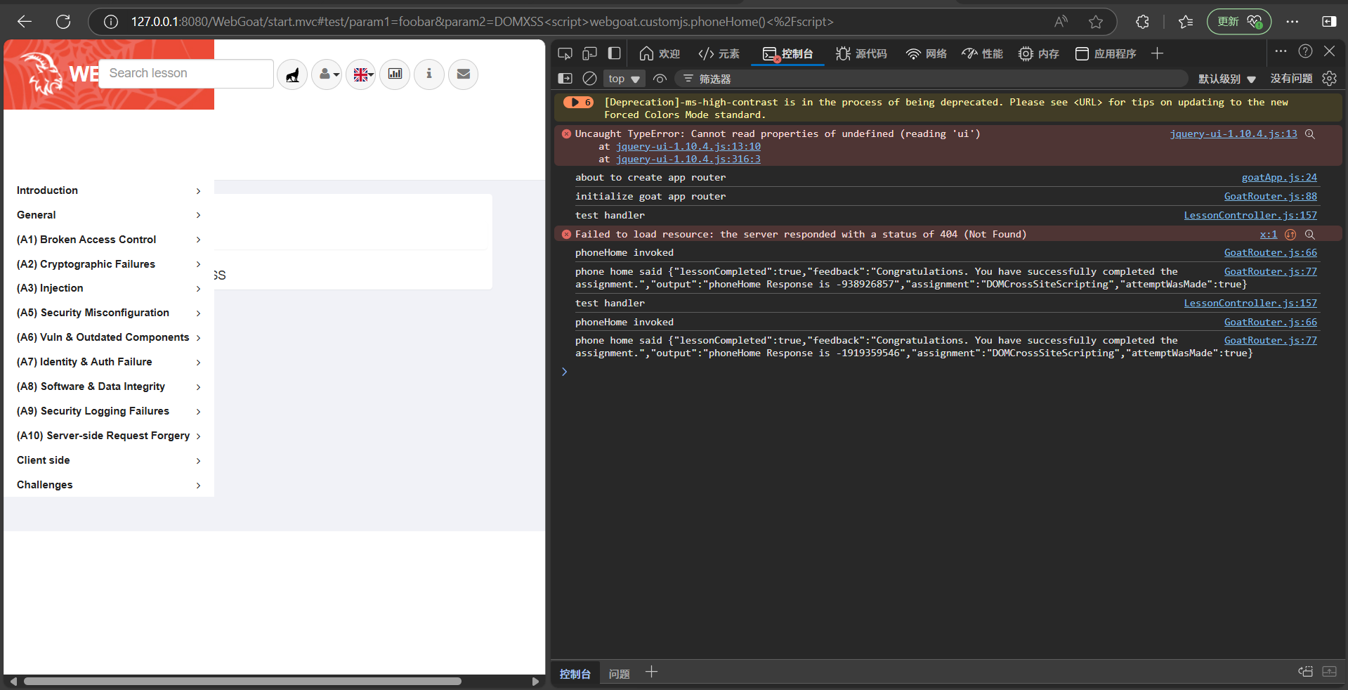The width and height of the screenshot is (1348, 690).
Task: Open browser settings and more menu
Action: (x=1293, y=22)
